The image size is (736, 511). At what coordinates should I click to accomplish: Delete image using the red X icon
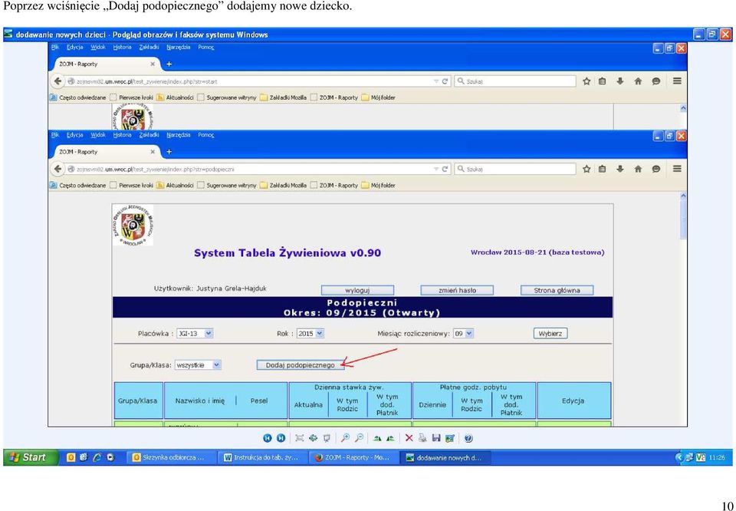click(x=409, y=438)
